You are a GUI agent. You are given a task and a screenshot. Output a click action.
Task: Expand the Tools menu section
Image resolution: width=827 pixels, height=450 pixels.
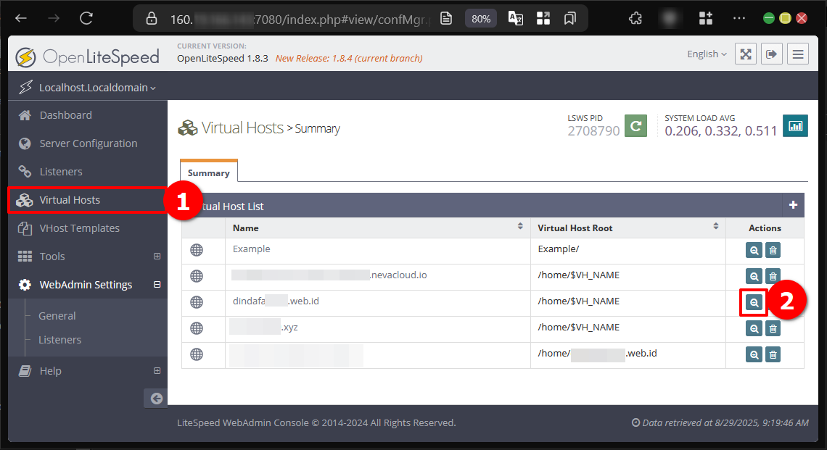(157, 257)
